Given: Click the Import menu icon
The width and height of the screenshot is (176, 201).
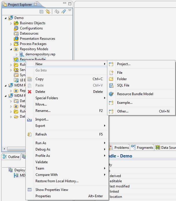Looking at the screenshot, I should point(29,120).
